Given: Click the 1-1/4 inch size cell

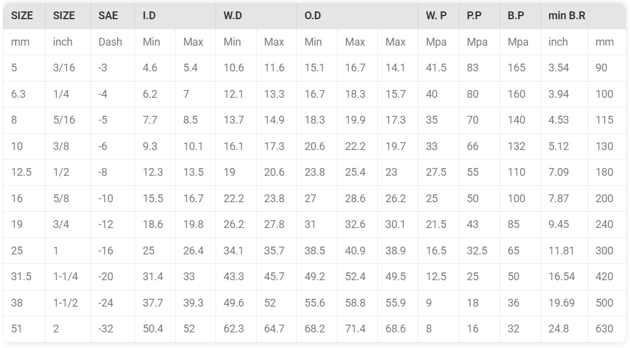Looking at the screenshot, I should click(x=68, y=277).
